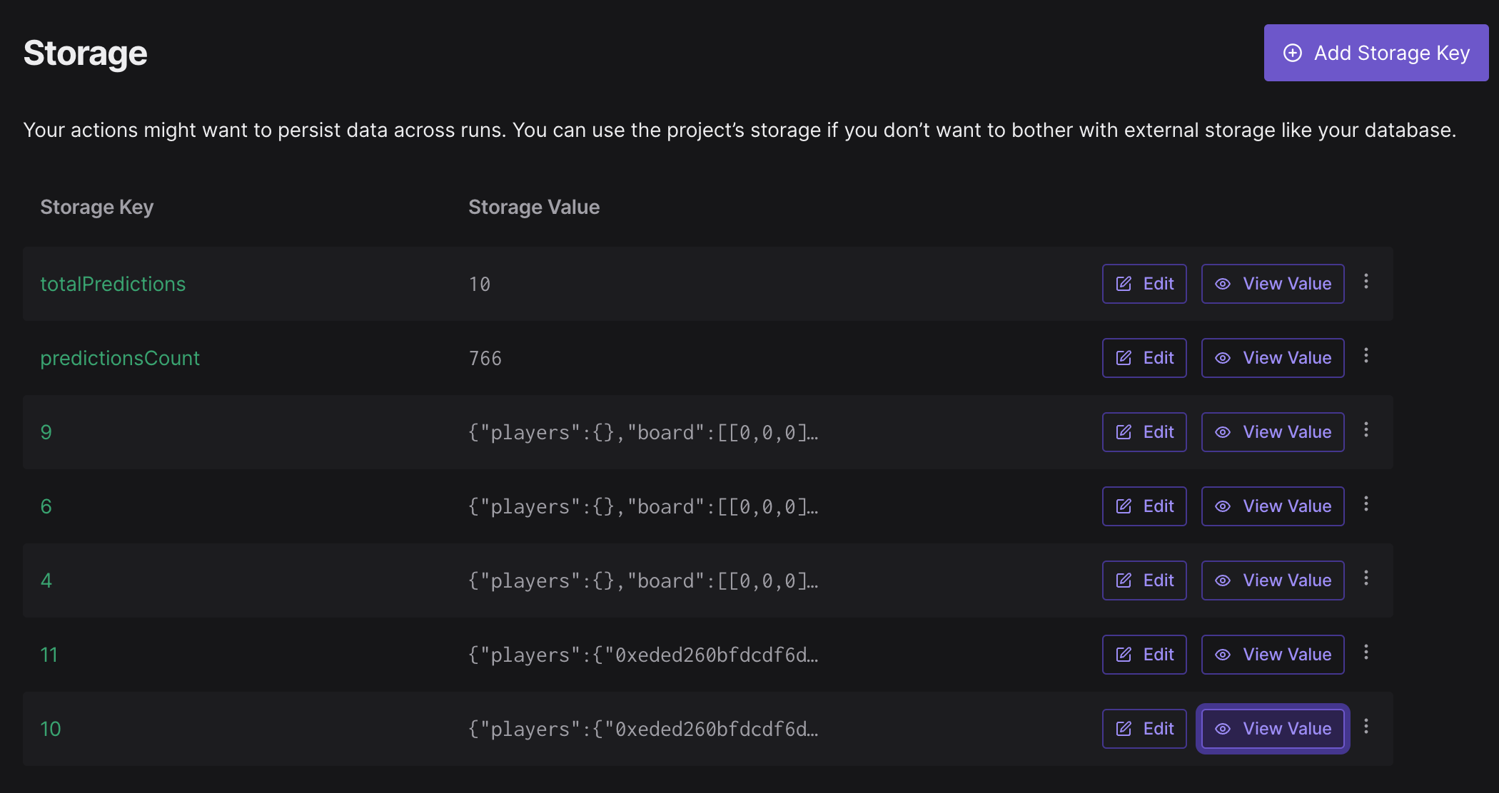The height and width of the screenshot is (793, 1499).
Task: Open three-dot menu for key 10
Action: pos(1366,727)
